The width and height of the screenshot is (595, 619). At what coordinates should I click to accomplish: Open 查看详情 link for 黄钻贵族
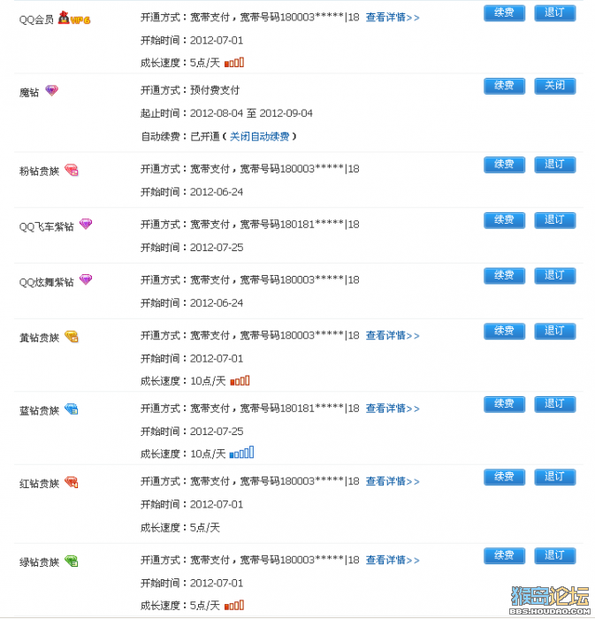(393, 335)
